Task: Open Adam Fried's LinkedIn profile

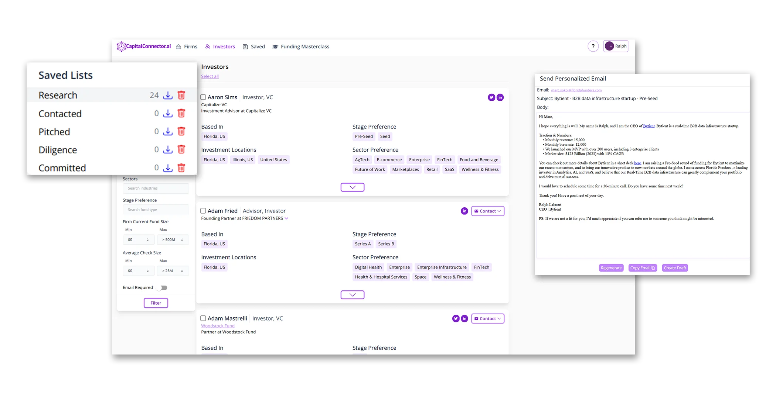Action: click(464, 211)
